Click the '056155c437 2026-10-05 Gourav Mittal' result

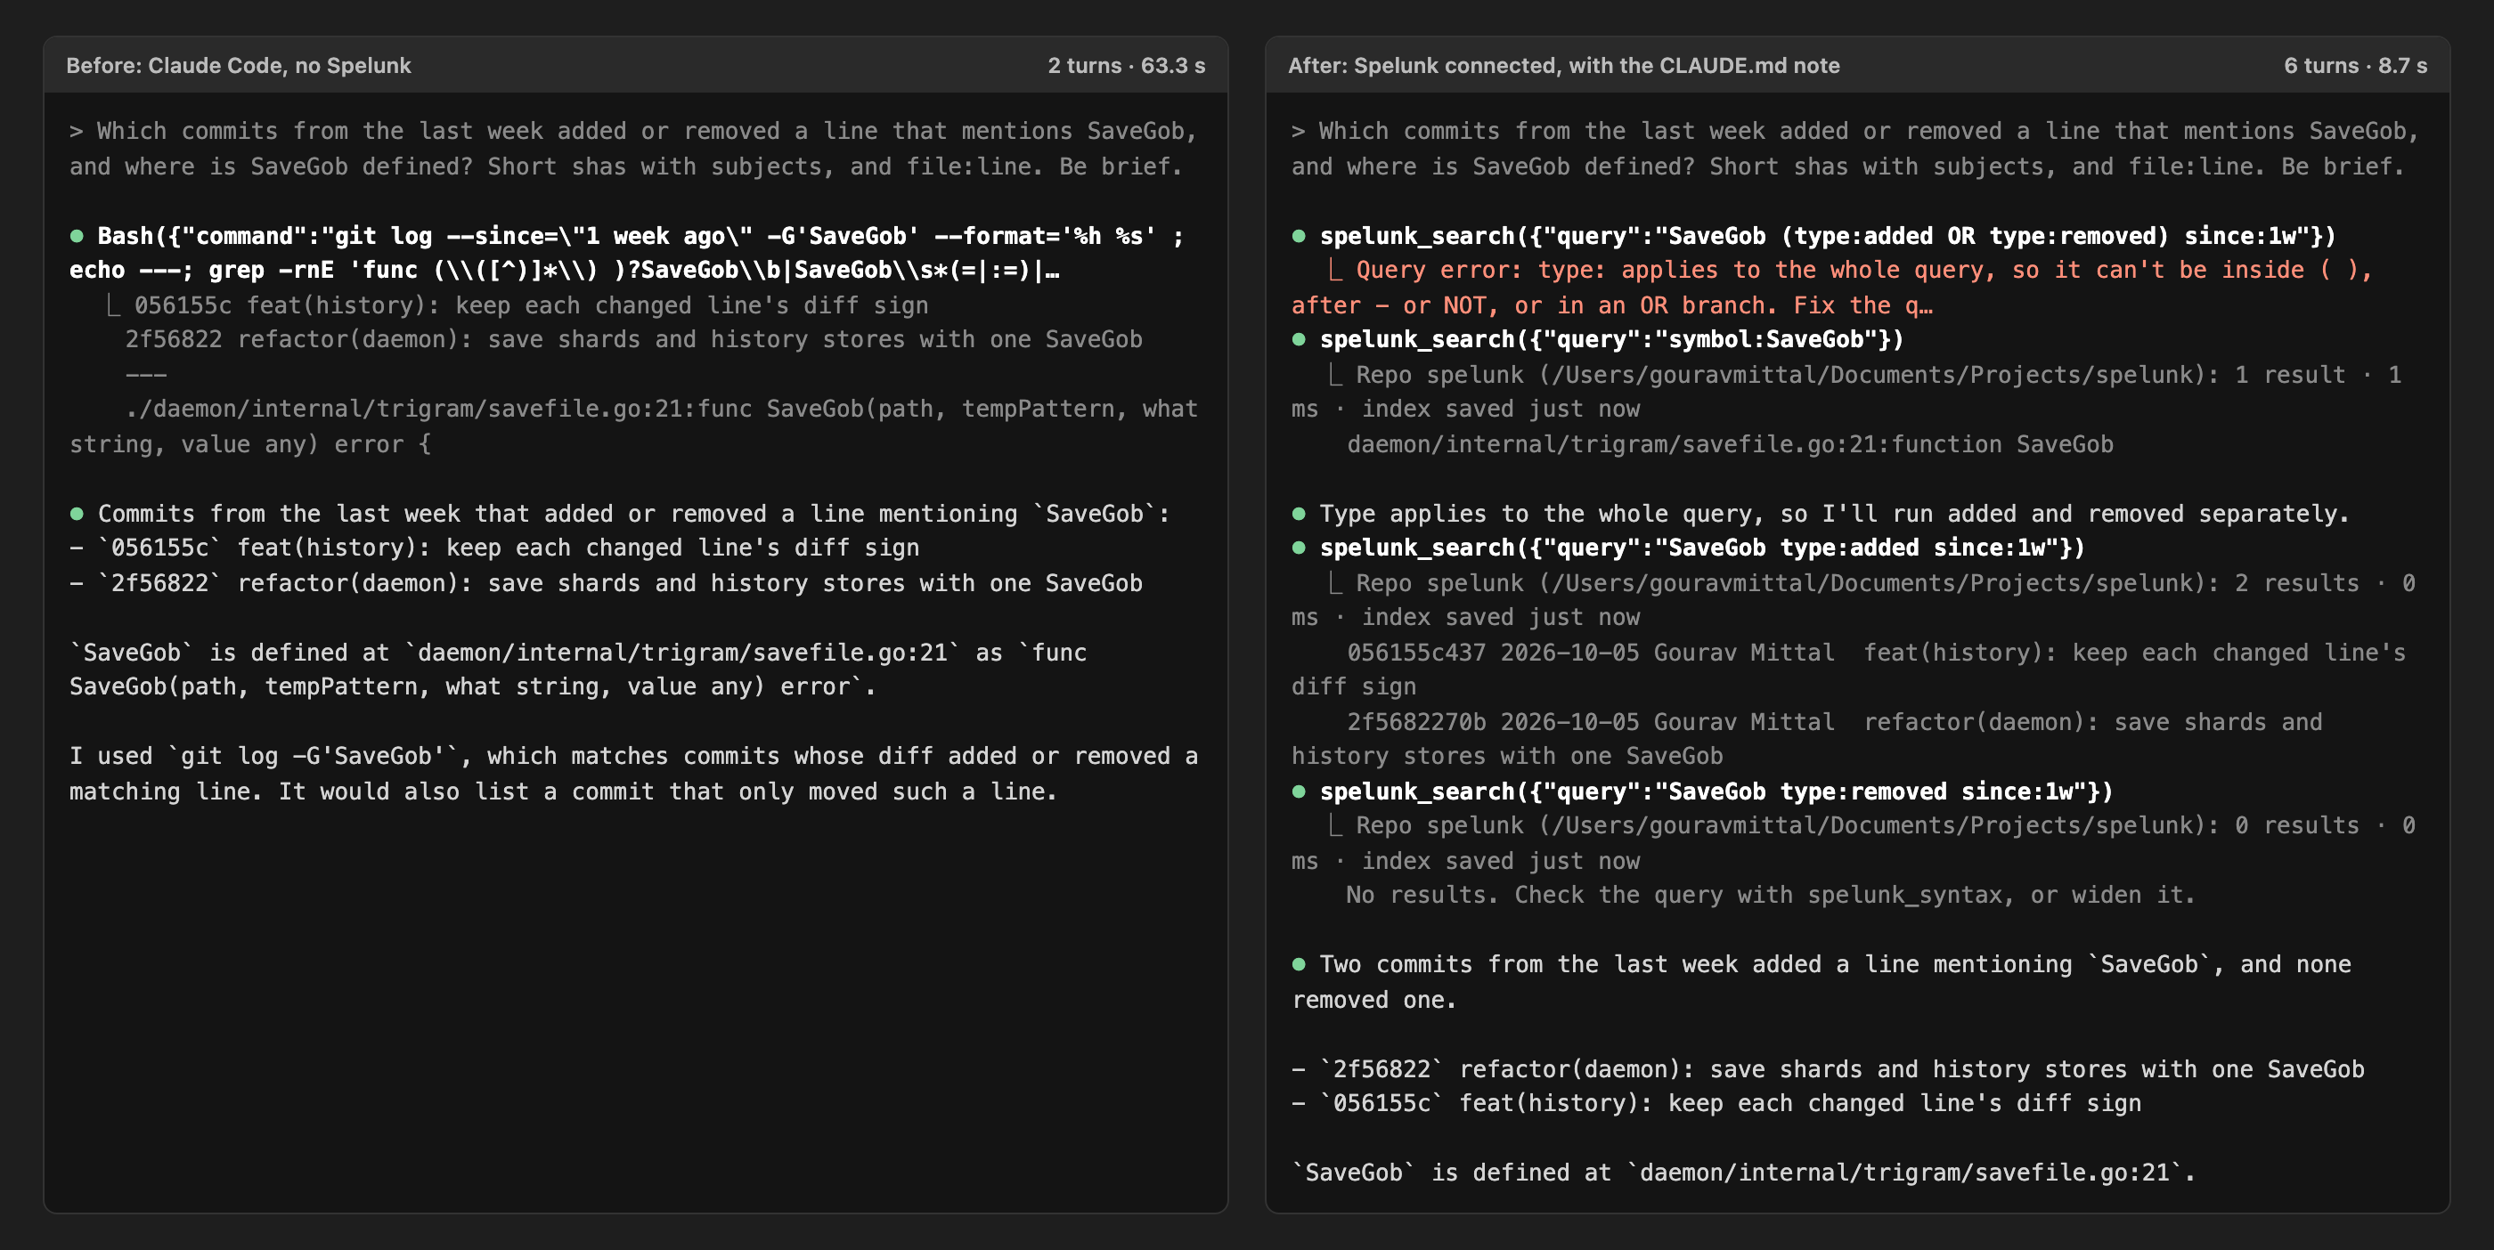point(1848,670)
